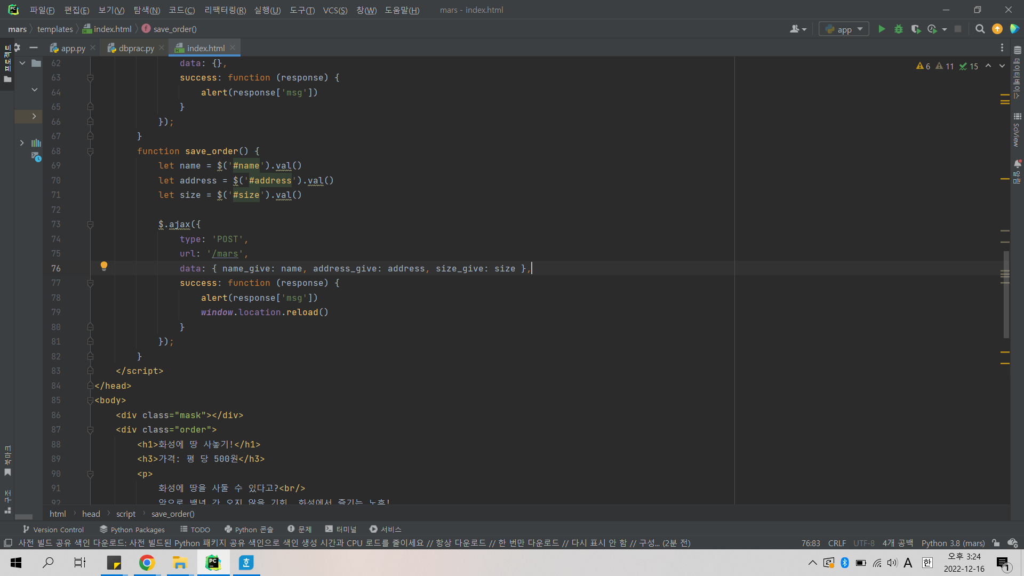Click the Python 3.8 (mars) interpreter selector
This screenshot has height=576, width=1024.
953,543
